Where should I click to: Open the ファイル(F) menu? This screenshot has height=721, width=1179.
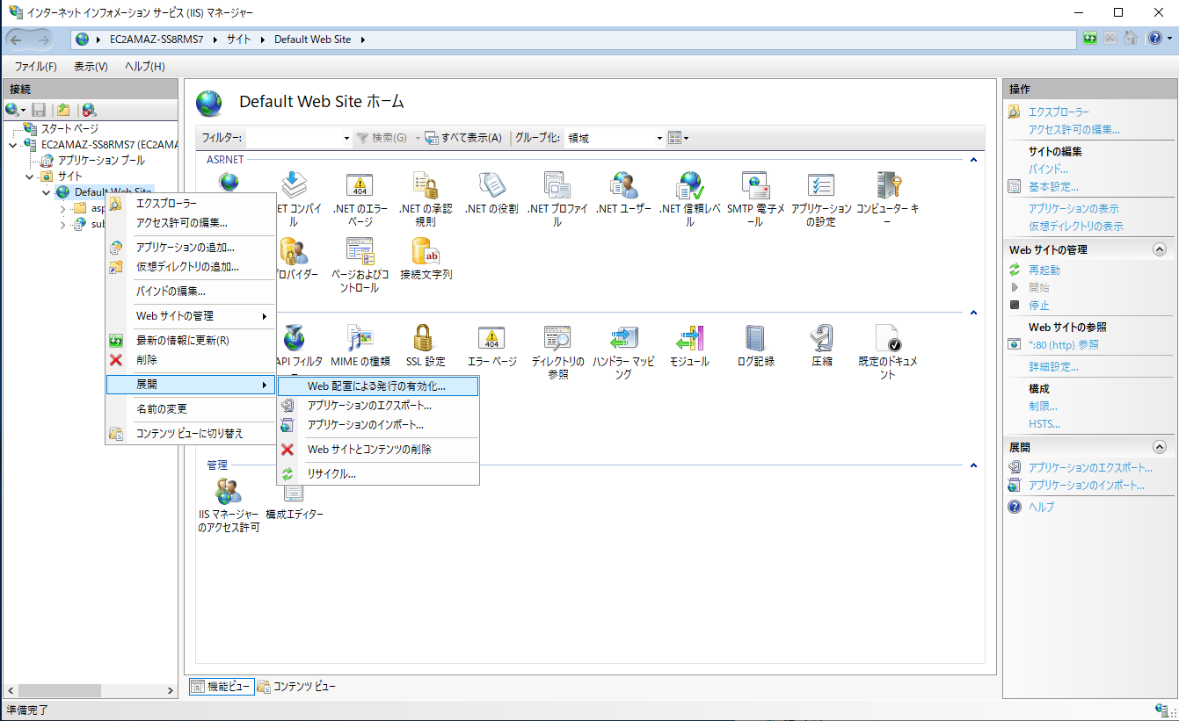(35, 67)
